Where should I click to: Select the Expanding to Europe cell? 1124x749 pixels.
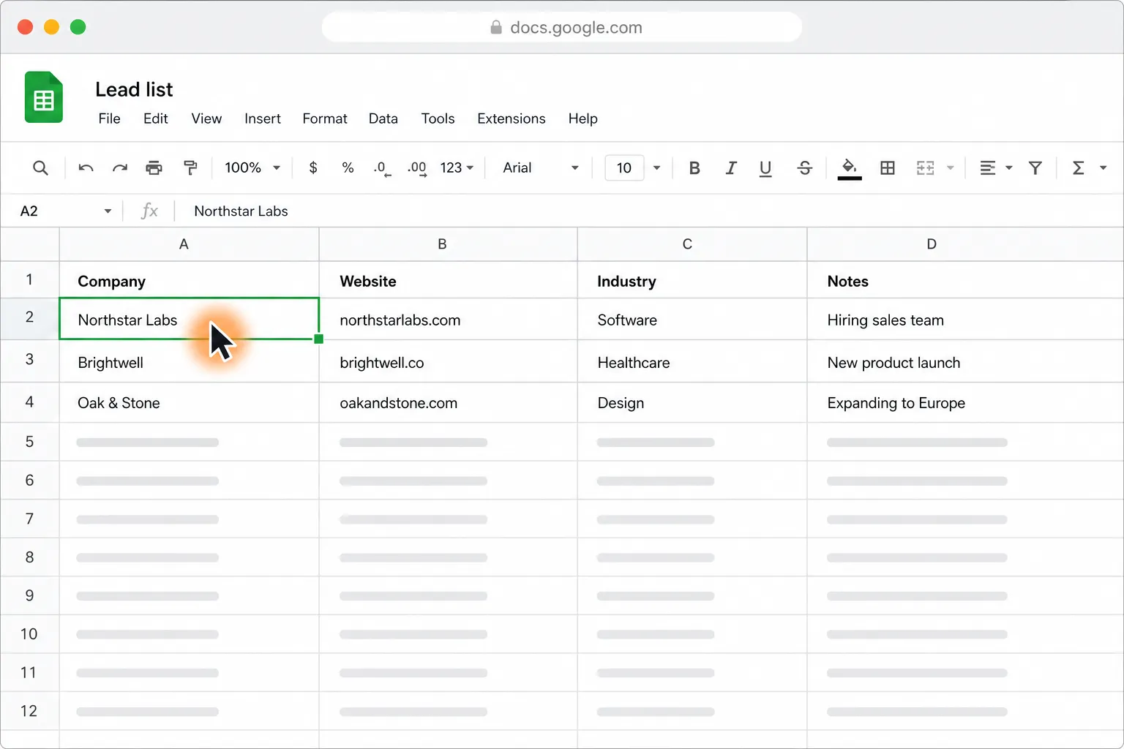966,403
